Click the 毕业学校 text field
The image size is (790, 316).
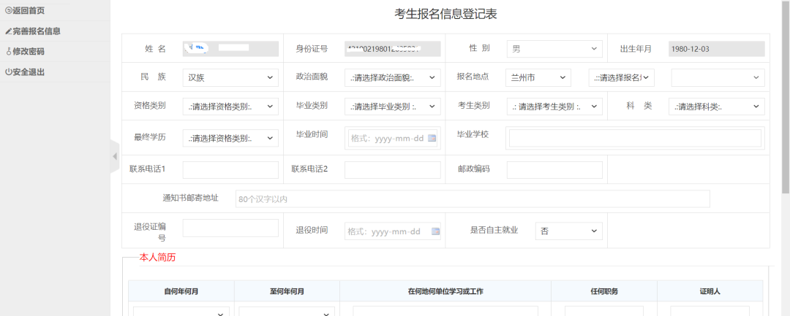click(634, 138)
